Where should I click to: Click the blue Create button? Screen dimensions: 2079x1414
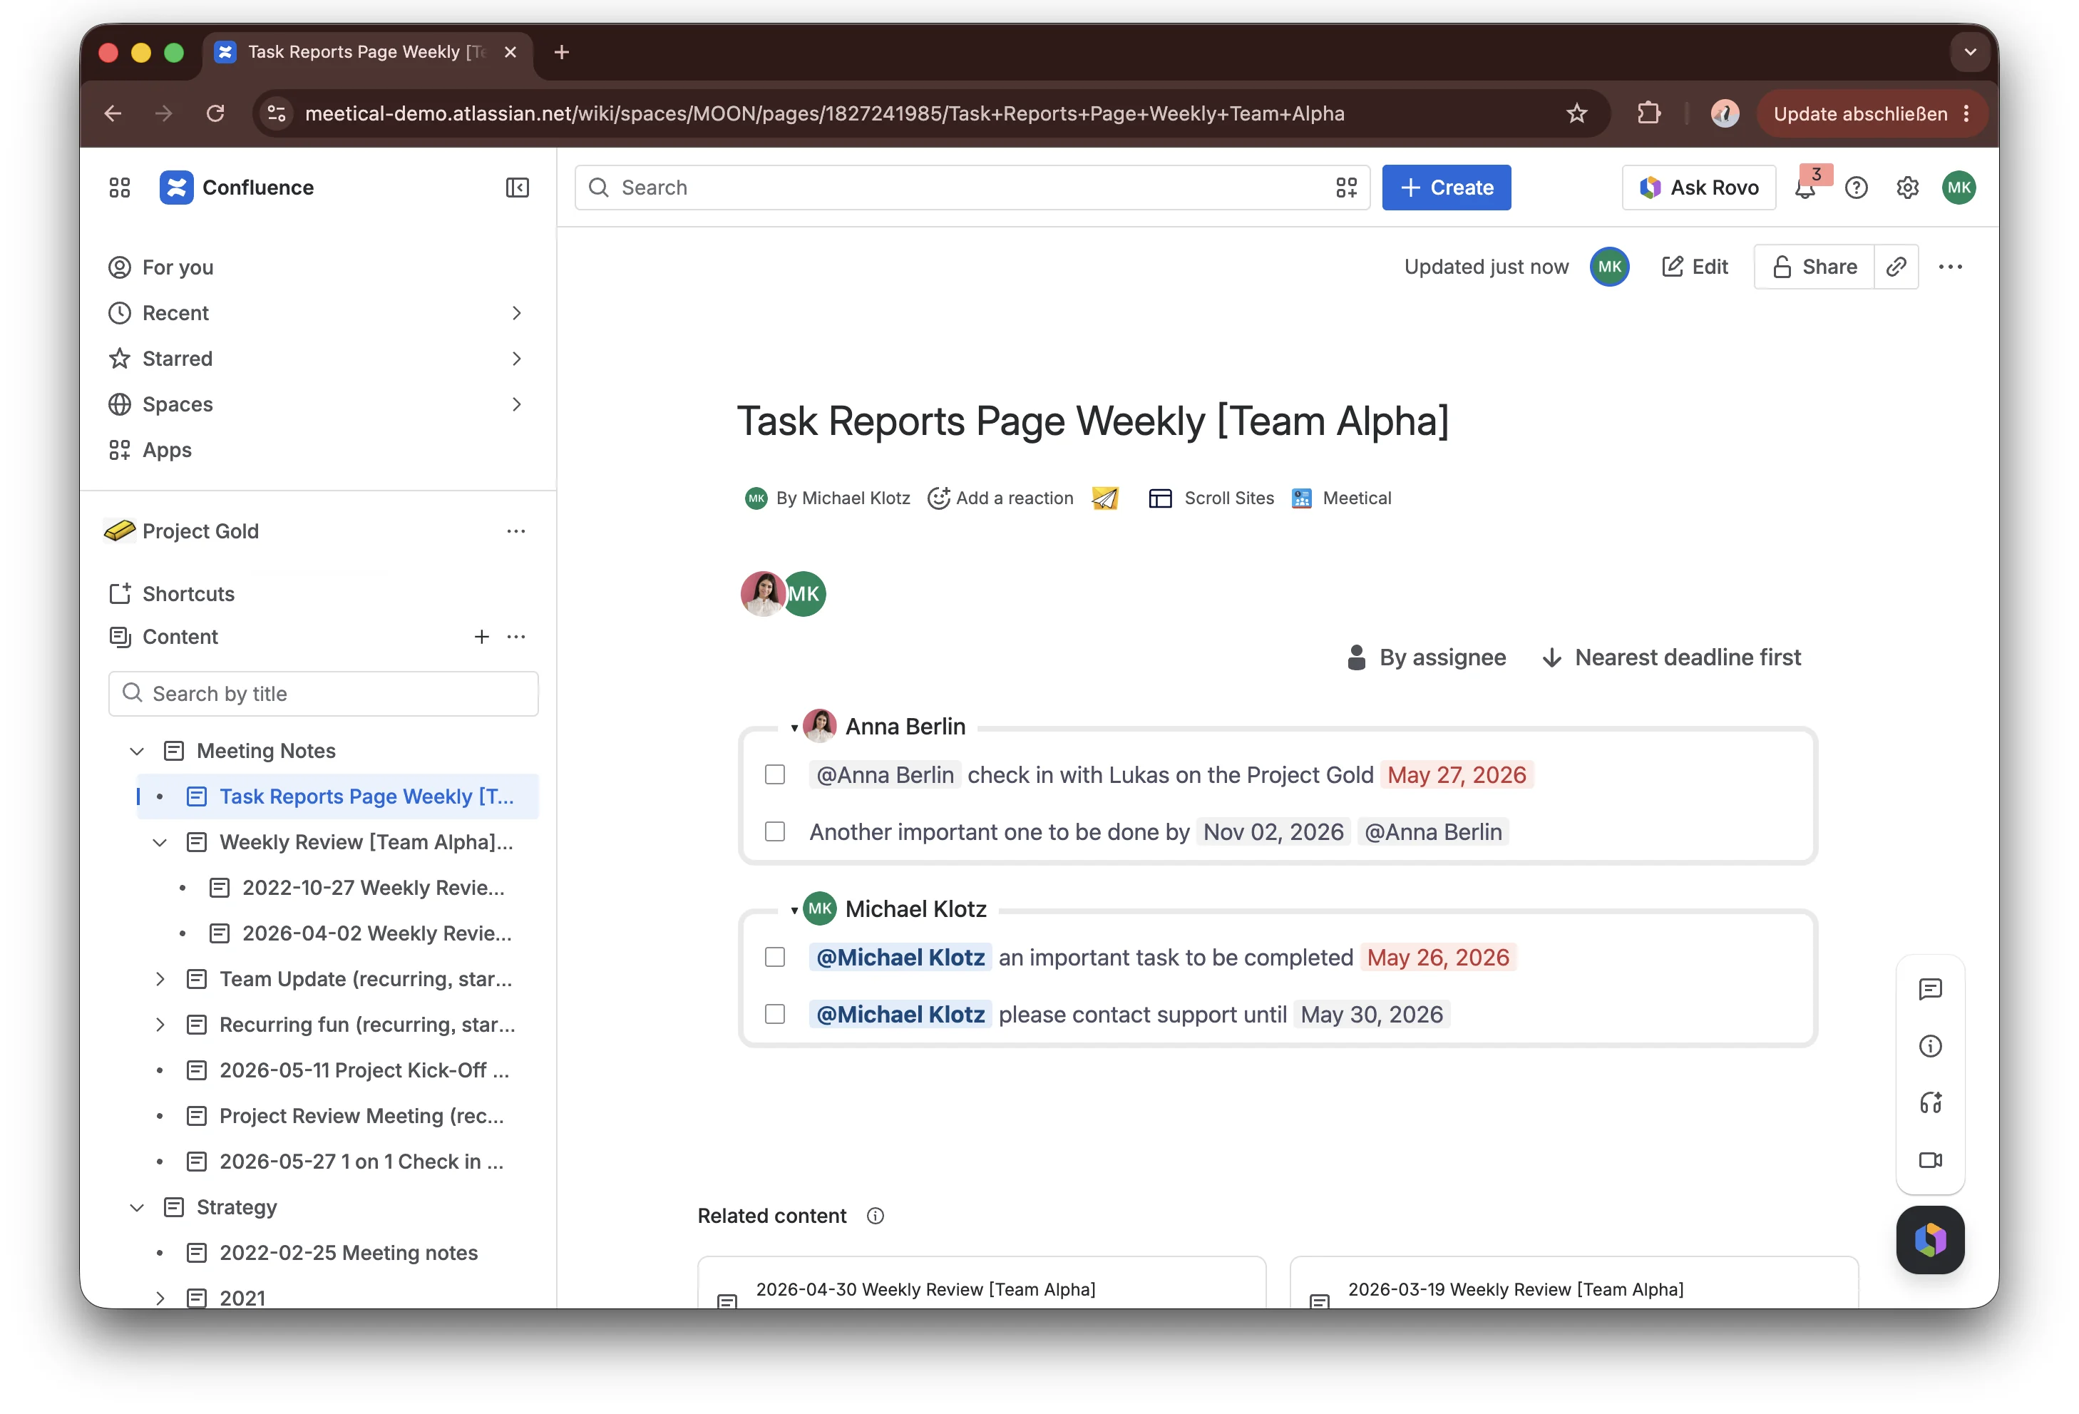1446,187
